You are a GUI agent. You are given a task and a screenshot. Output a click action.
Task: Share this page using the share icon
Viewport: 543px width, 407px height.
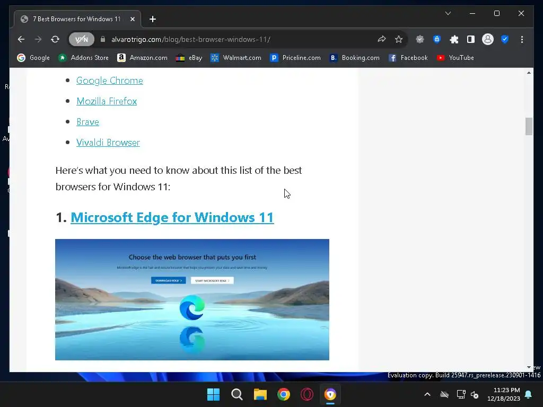(382, 39)
